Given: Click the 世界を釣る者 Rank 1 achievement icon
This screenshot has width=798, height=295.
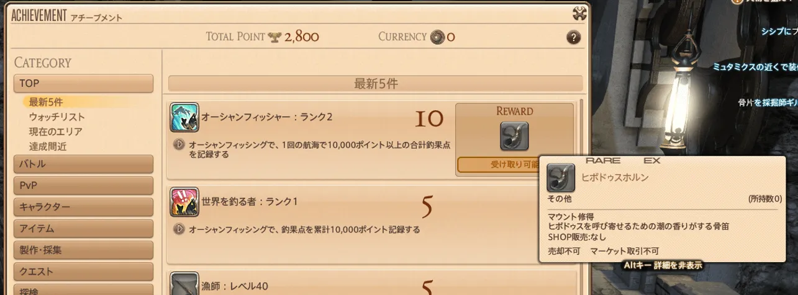Looking at the screenshot, I should [184, 202].
